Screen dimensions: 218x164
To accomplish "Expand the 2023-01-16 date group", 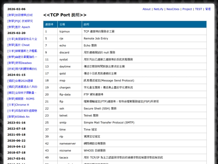I will (17, 123).
